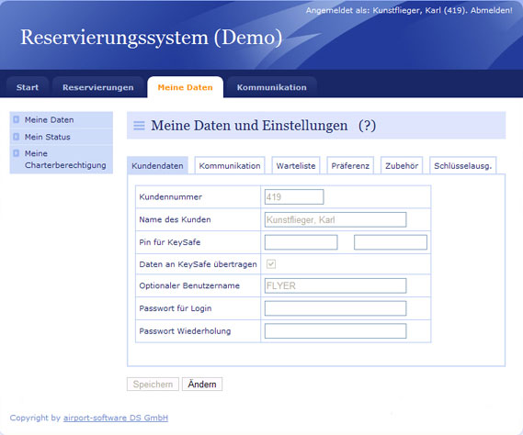Click the Speichern button
Viewport: 523px width, 435px height.
153,384
